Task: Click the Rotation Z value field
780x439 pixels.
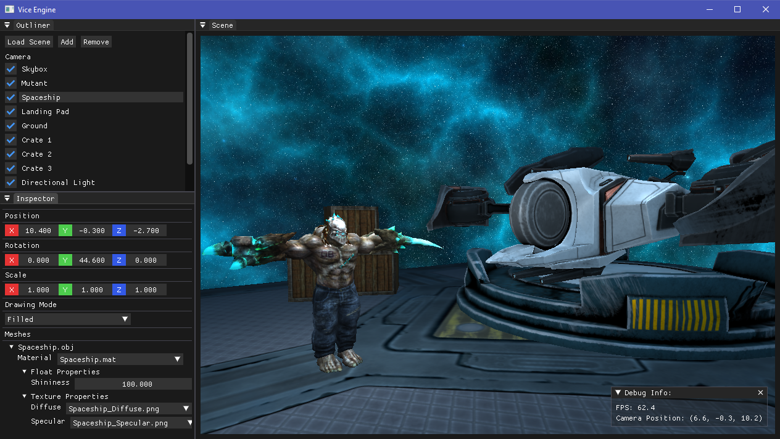Action: pos(146,260)
